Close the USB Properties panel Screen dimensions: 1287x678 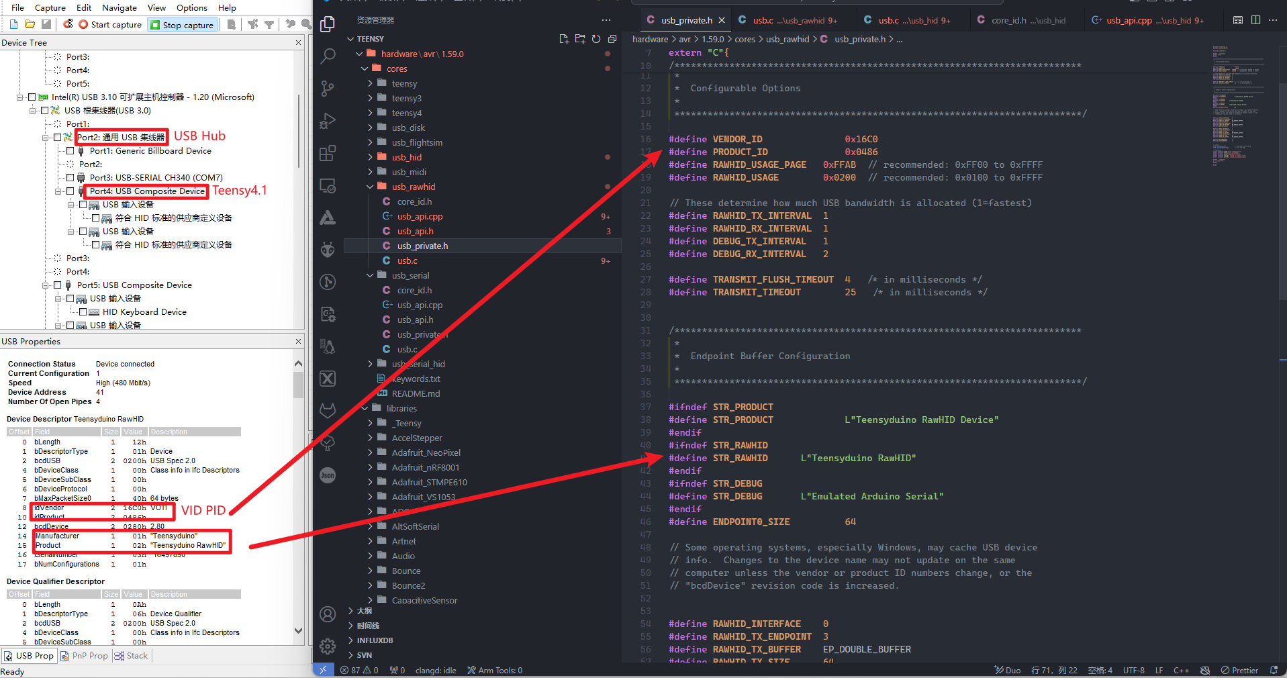click(x=299, y=341)
